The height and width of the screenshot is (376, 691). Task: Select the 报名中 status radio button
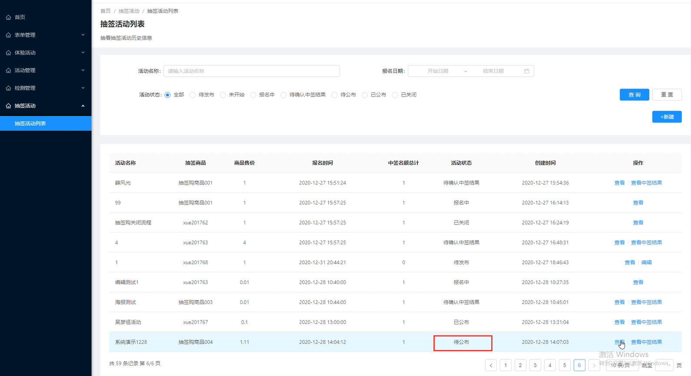(253, 95)
